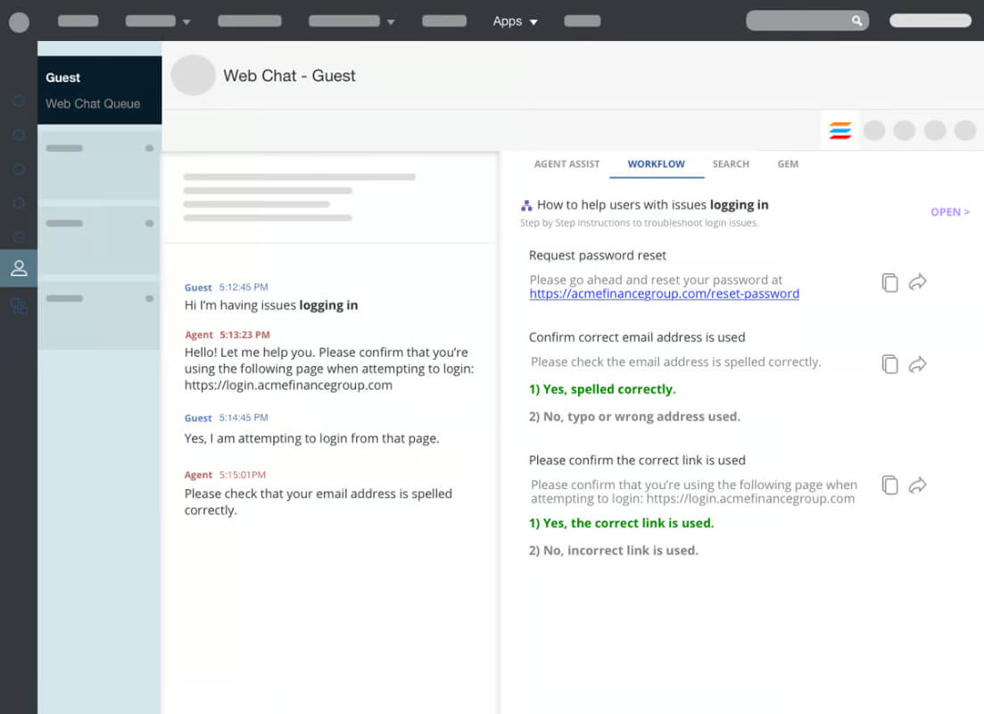This screenshot has height=714, width=984.
Task: Click the search magnifier icon in top bar
Action: 856,21
